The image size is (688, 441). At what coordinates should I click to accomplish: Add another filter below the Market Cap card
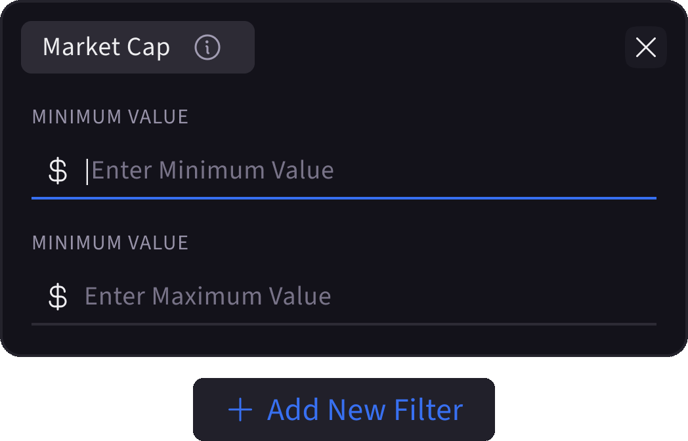coord(343,409)
